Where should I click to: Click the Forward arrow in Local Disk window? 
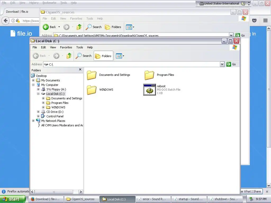click(56, 56)
